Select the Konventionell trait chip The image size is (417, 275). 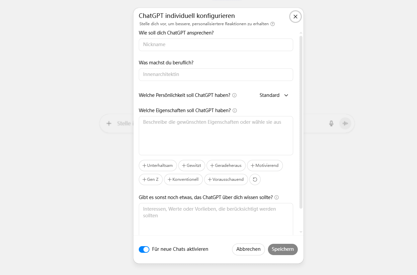183,179
